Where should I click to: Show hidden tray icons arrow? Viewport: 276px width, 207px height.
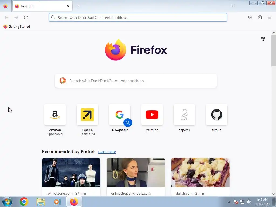click(229, 202)
